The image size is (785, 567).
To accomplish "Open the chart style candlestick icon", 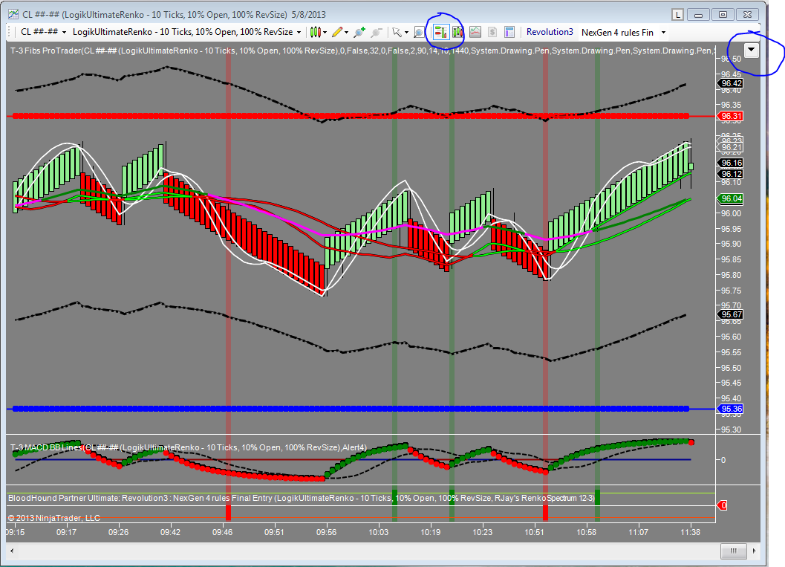I will 315,33.
